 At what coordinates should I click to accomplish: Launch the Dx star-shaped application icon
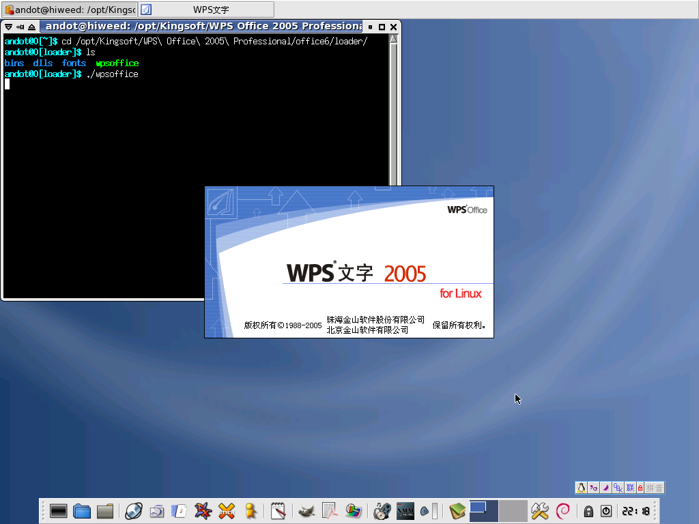pos(203,511)
